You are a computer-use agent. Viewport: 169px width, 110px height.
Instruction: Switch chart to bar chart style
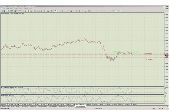(25, 11)
